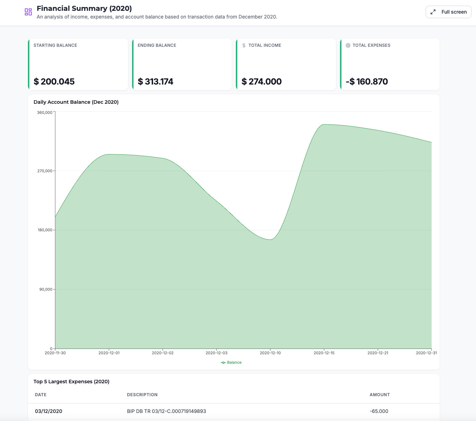Click the DESCRIPTION column header
This screenshot has width=476, height=421.
142,395
